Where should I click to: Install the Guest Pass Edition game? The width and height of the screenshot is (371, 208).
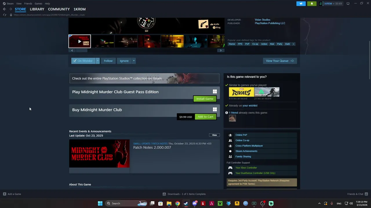pos(205,99)
